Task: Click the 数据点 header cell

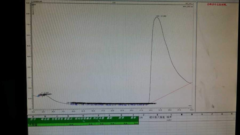Action: [68, 119]
